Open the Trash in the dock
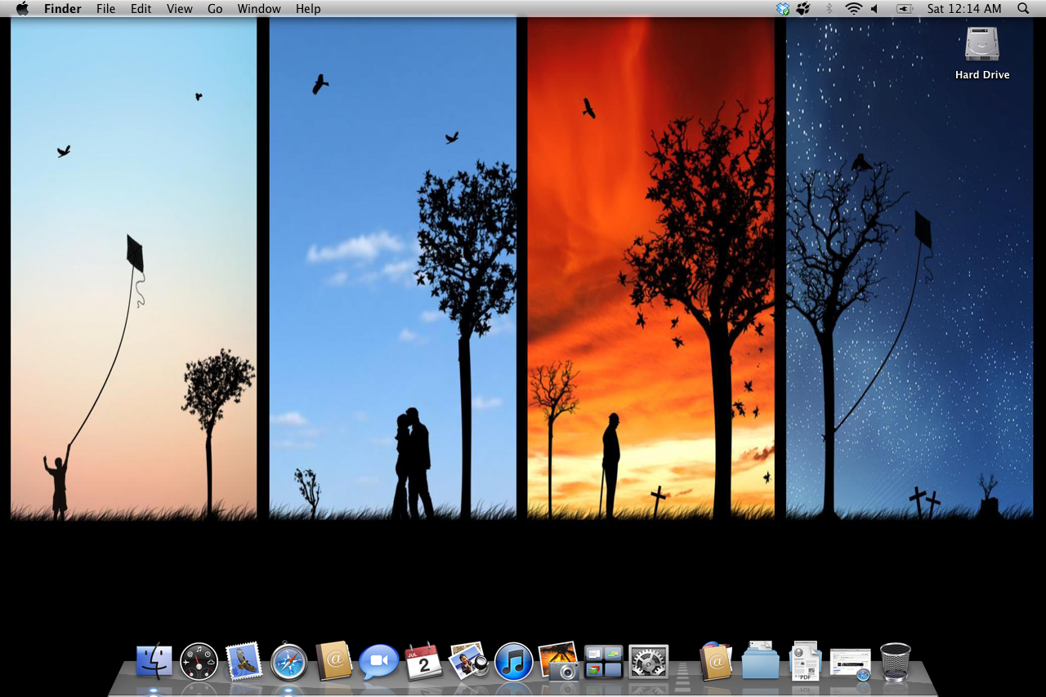Image resolution: width=1046 pixels, height=697 pixels. (x=896, y=662)
